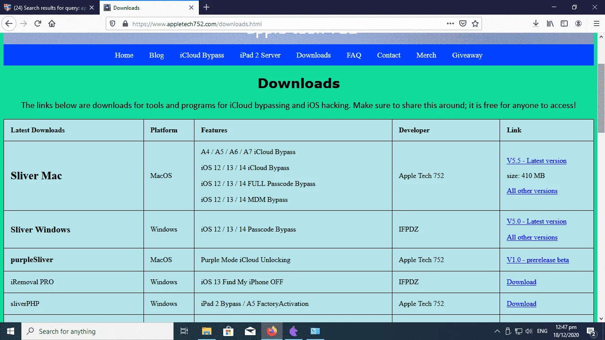The height and width of the screenshot is (340, 605).
Task: Click Firefox icon in taskbar
Action: [x=271, y=331]
